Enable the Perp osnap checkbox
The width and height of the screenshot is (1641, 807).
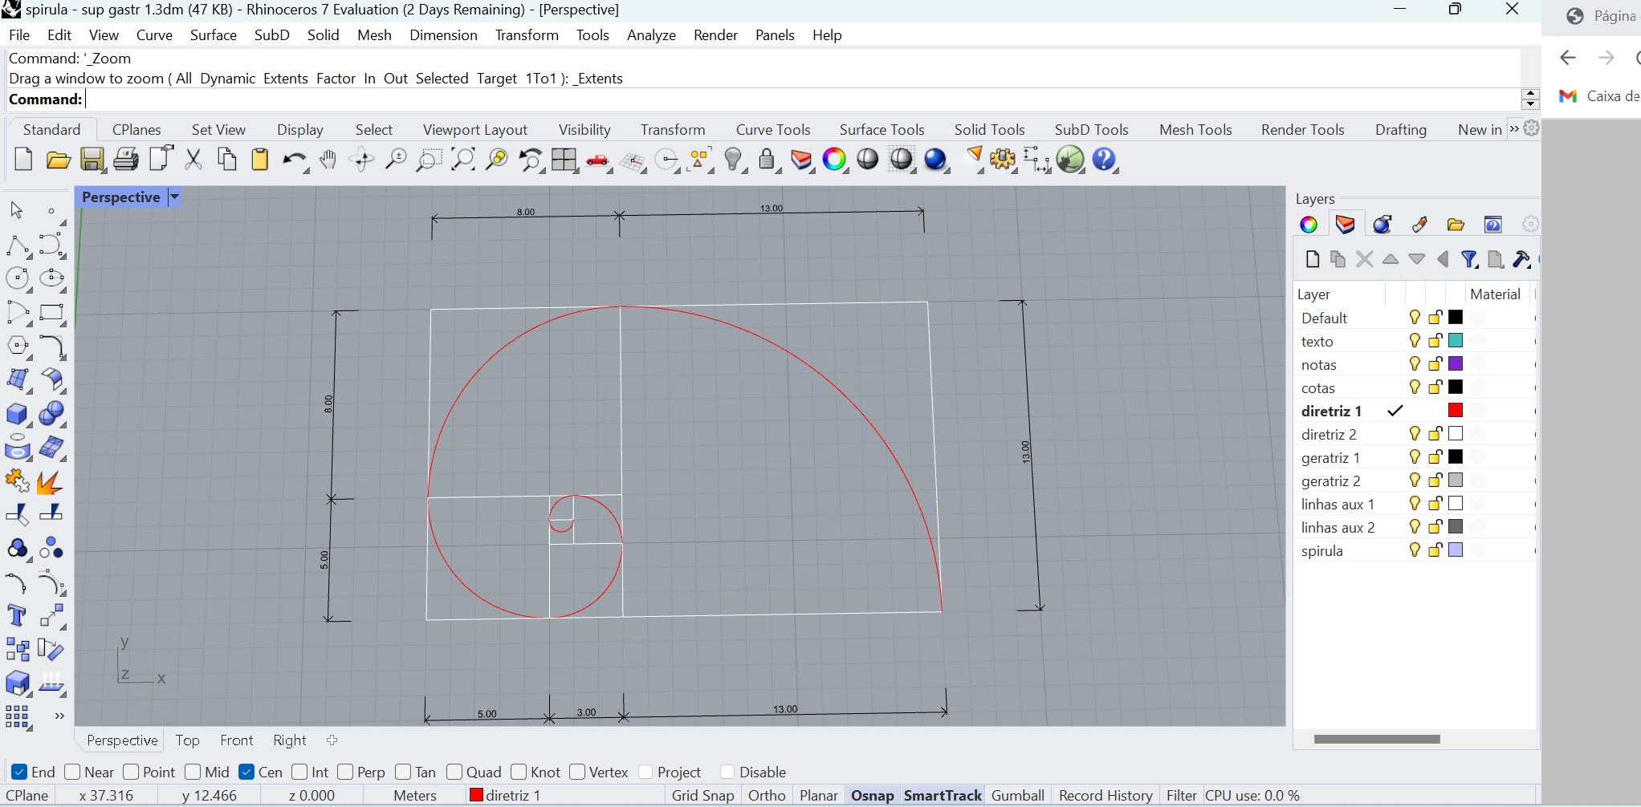345,772
